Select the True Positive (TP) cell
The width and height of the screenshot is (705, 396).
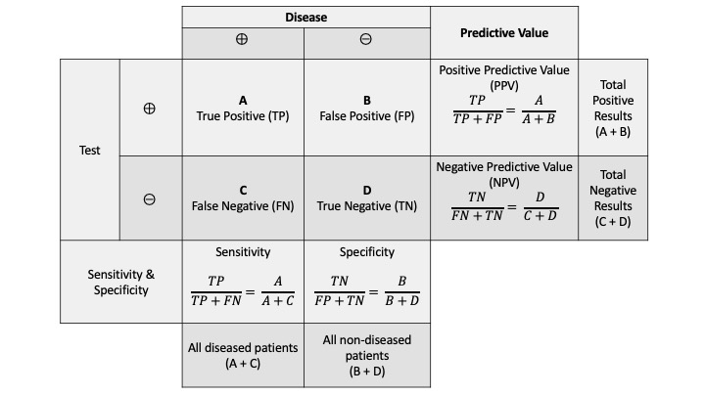tap(243, 108)
